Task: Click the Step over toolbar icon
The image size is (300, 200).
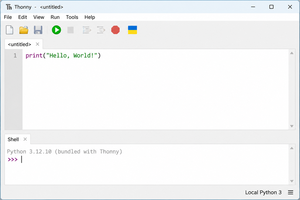Action: (87, 30)
